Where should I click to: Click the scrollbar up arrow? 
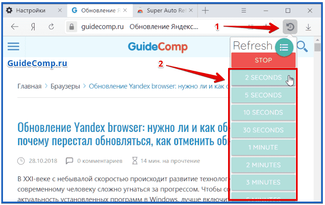pos(317,40)
